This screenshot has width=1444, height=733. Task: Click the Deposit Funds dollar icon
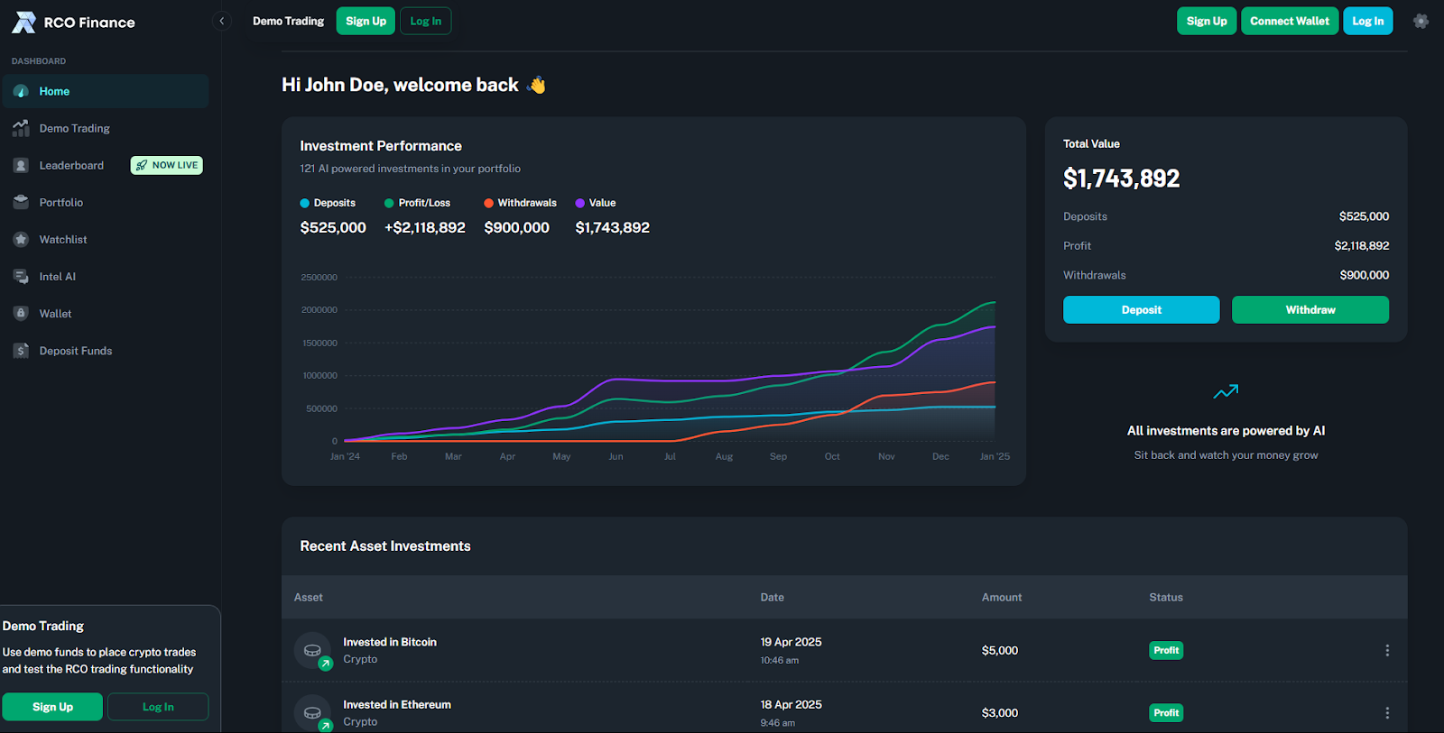coord(21,351)
